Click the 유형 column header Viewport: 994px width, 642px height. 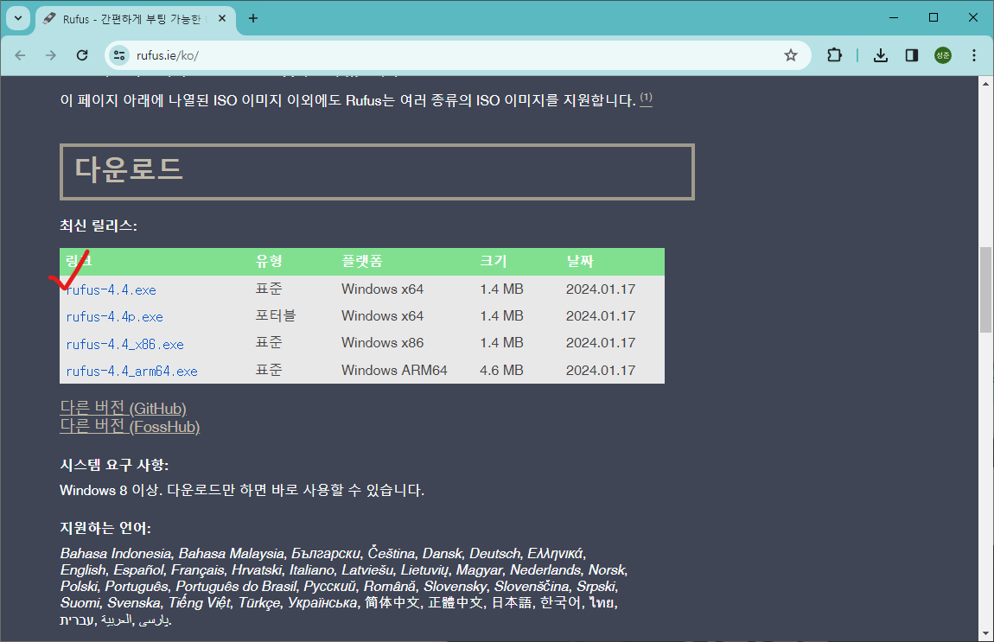[x=269, y=261]
